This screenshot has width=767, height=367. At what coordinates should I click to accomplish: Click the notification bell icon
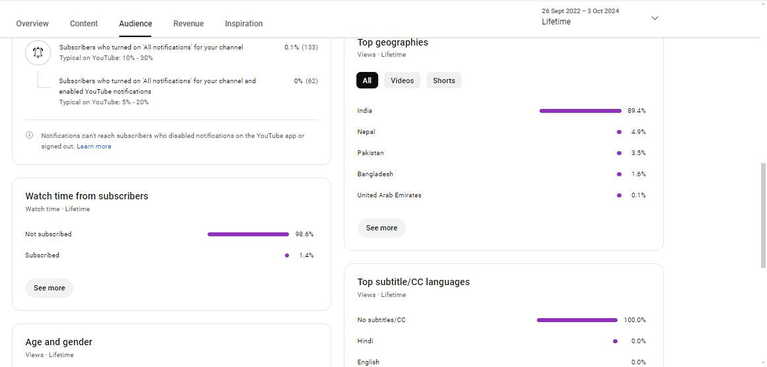coord(38,53)
